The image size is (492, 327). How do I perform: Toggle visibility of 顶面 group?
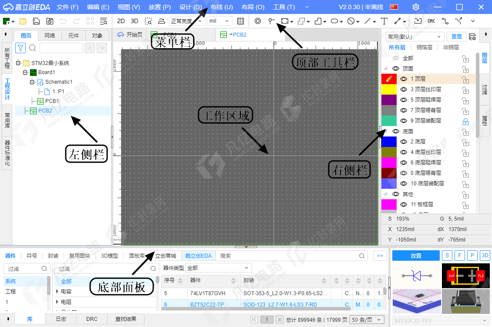click(x=396, y=68)
